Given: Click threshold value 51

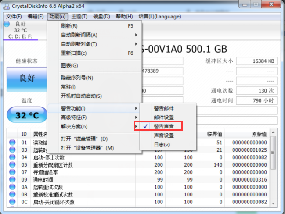Looking at the screenshot, I should (220, 143).
